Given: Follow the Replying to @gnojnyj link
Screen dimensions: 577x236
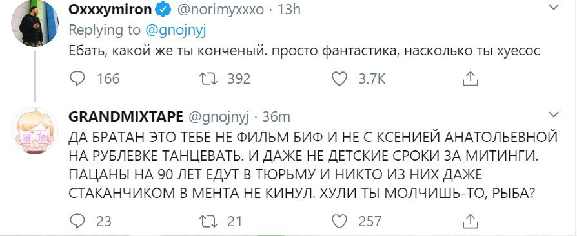Looking at the screenshot, I should 176,31.
